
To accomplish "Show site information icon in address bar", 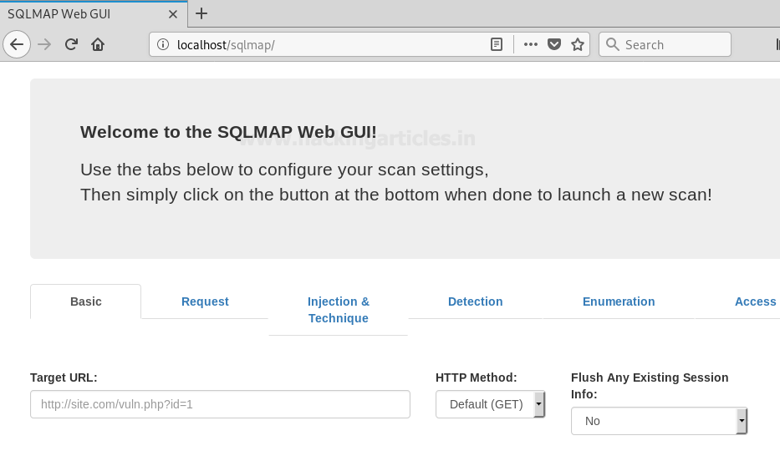I will tap(163, 45).
